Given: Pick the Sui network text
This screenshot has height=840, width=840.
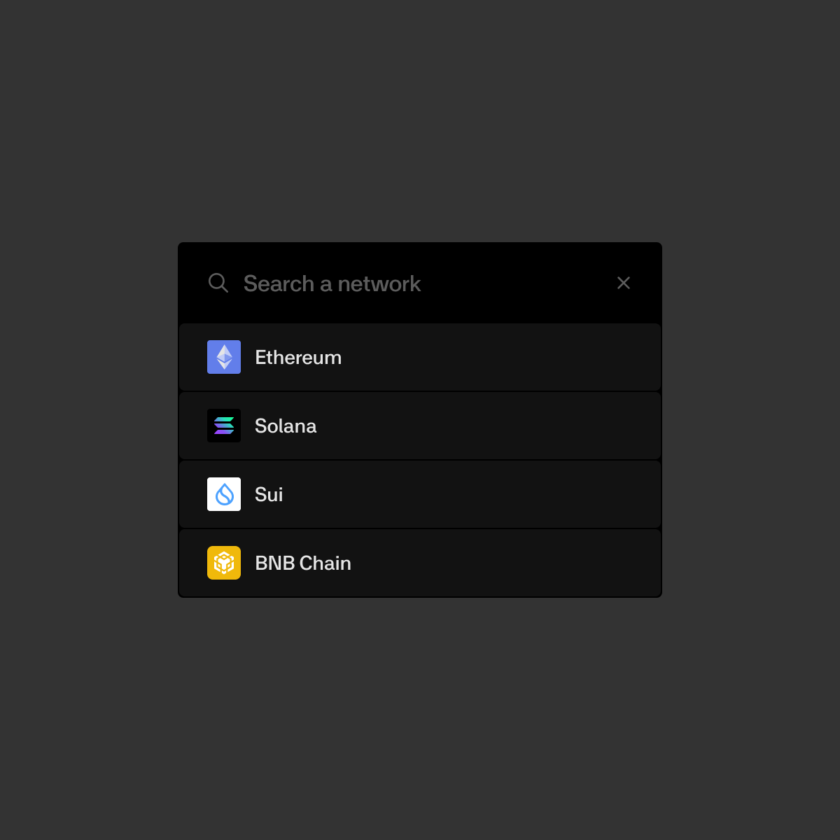Looking at the screenshot, I should pyautogui.click(x=269, y=494).
